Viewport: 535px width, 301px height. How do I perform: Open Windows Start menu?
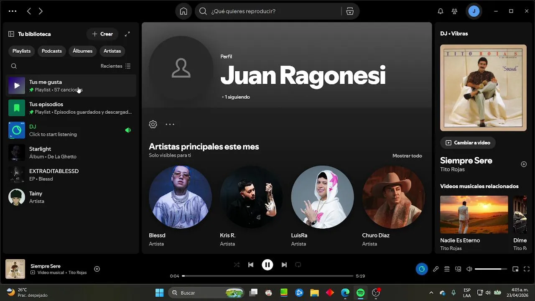(x=159, y=293)
